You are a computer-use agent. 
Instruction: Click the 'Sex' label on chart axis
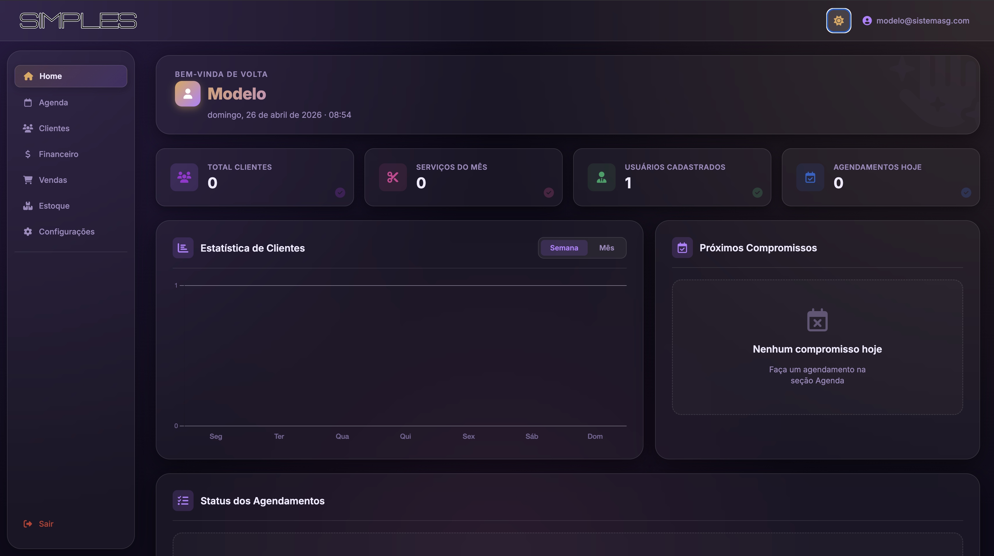469,436
